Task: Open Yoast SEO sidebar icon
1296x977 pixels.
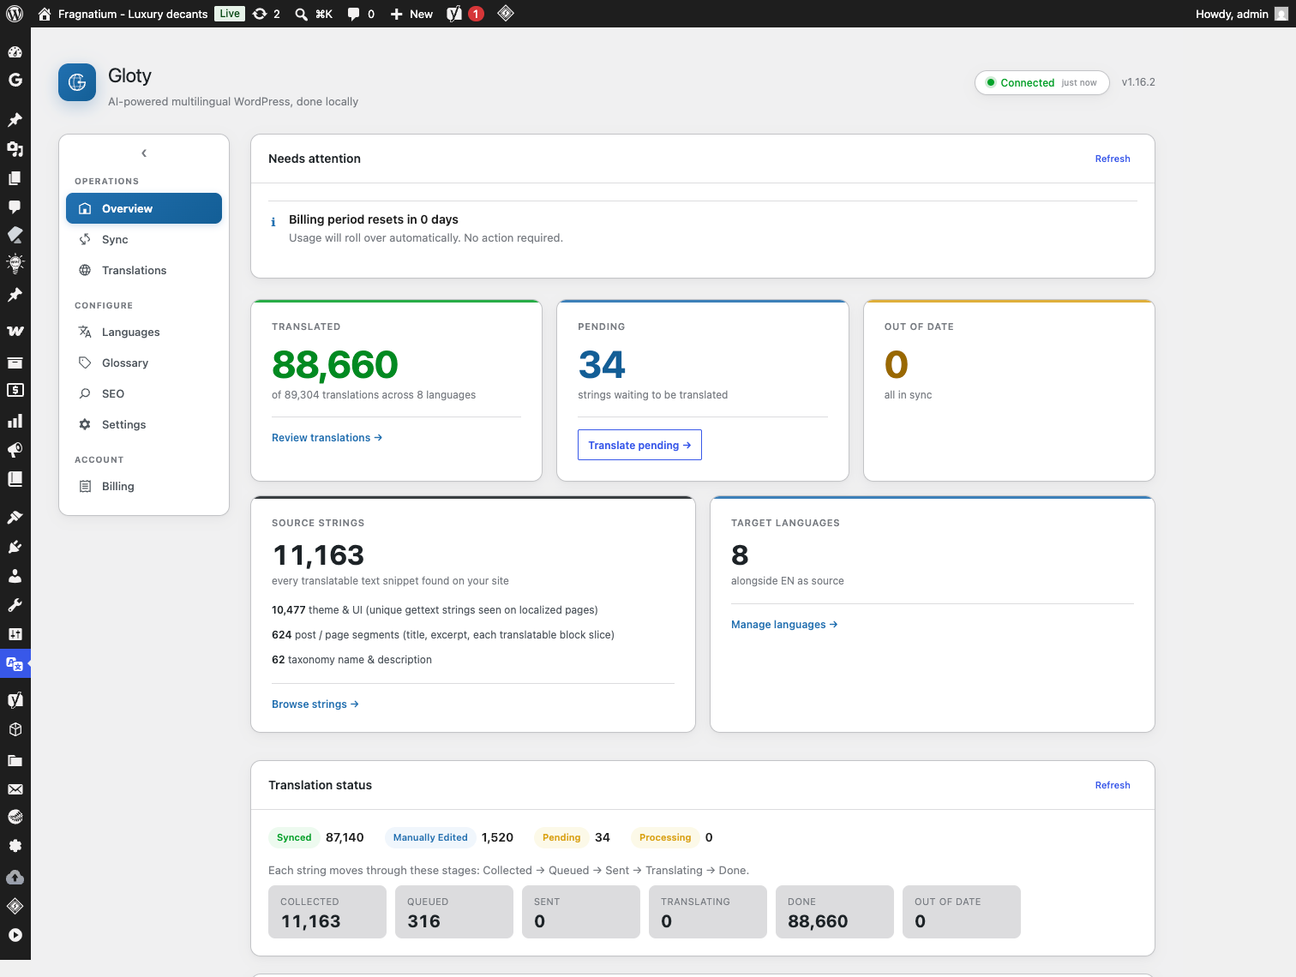Action: (15, 700)
